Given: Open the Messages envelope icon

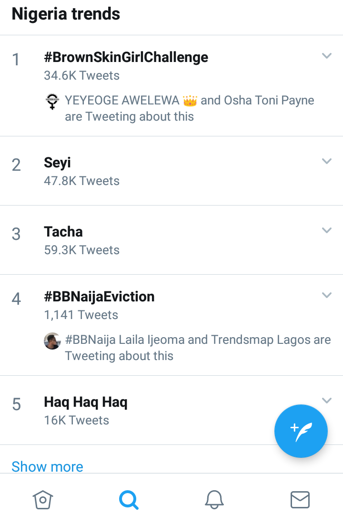Looking at the screenshot, I should tap(300, 500).
